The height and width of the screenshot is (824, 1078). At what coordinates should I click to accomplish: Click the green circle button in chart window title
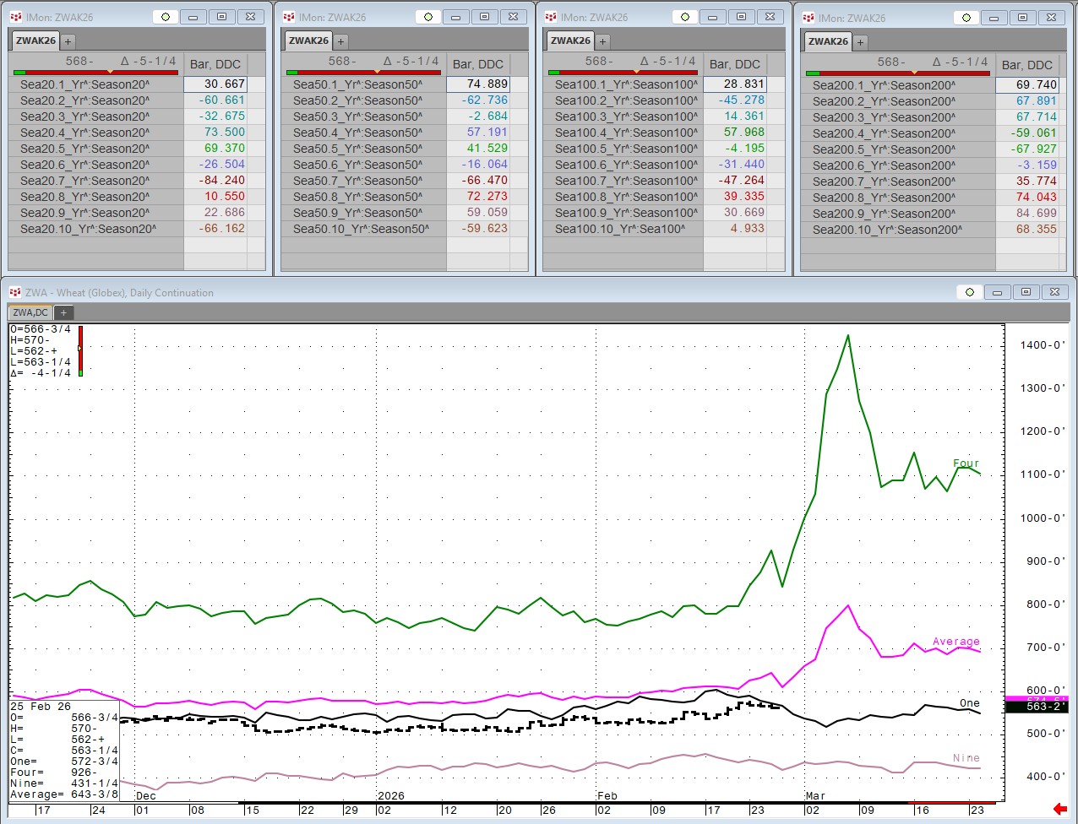coord(969,292)
